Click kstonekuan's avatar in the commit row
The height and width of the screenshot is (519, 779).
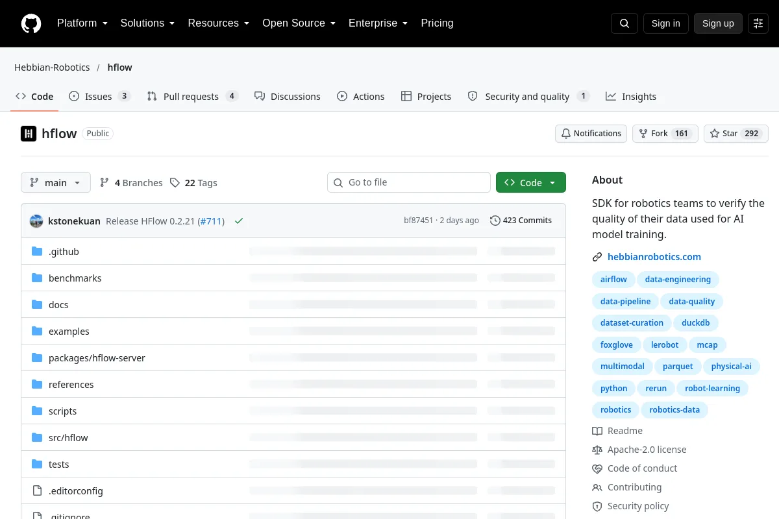tap(36, 221)
